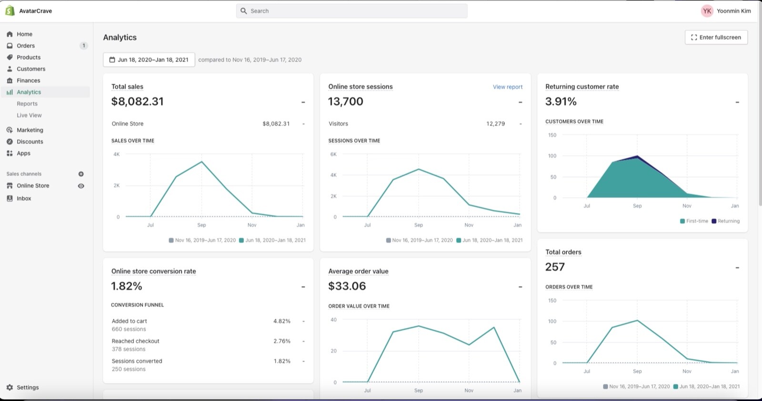Viewport: 762px width, 401px height.
Task: Click Sessions converted funnel row
Action: pos(208,365)
